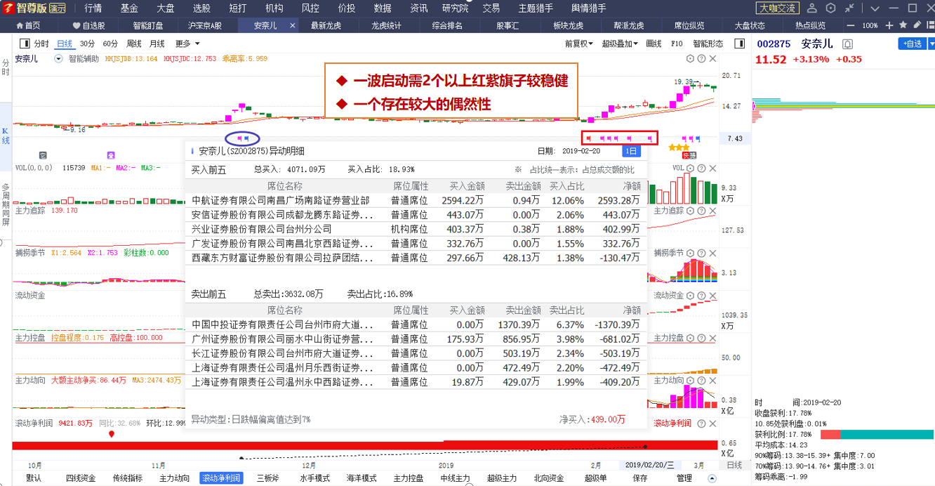Switch chart to 周线 period
Image resolution: width=935 pixels, height=486 pixels.
click(x=133, y=44)
